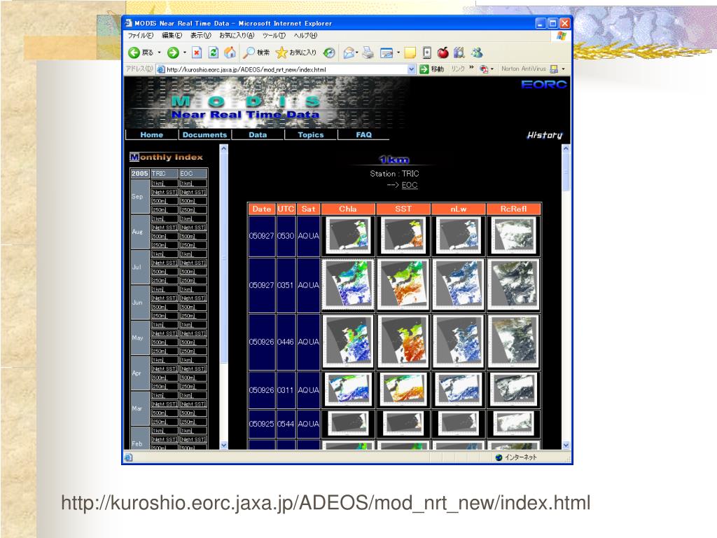Click the Adobe PDF toolbar icon

pos(484,69)
